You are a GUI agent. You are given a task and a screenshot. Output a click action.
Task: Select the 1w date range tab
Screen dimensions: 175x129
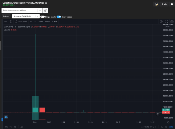[11, 127]
